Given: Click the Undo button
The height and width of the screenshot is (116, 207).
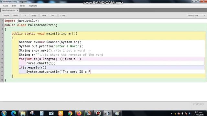Looking at the screenshot, I should click(x=16, y=15).
